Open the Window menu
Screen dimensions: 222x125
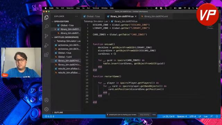pos(104,8)
